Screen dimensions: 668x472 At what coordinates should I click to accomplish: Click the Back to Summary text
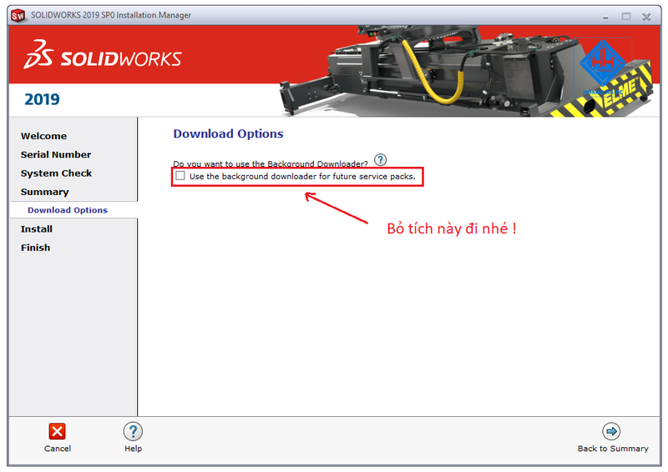pyautogui.click(x=613, y=449)
